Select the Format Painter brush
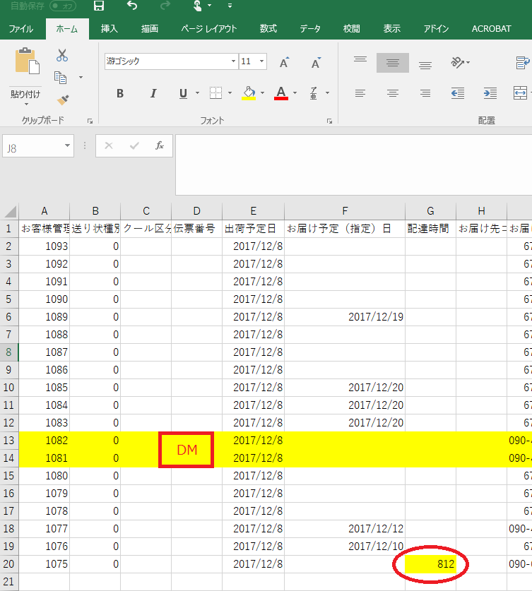Screen dimensions: 532x591 click(63, 100)
